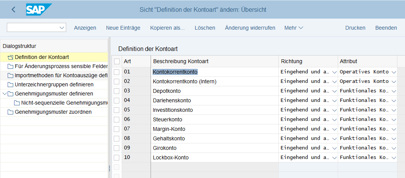This screenshot has width=405, height=178.
Task: Click the back arrow icon
Action: pos(14,10)
